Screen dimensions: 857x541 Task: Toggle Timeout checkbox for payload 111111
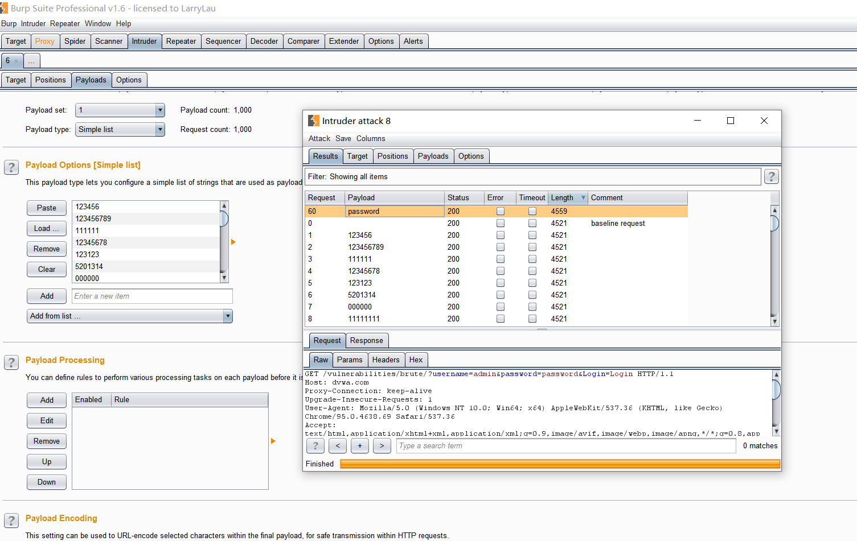[532, 259]
